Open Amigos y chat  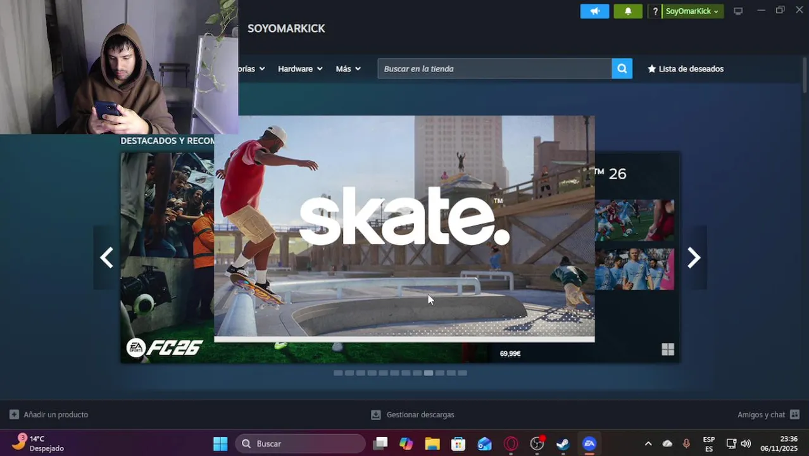761,415
